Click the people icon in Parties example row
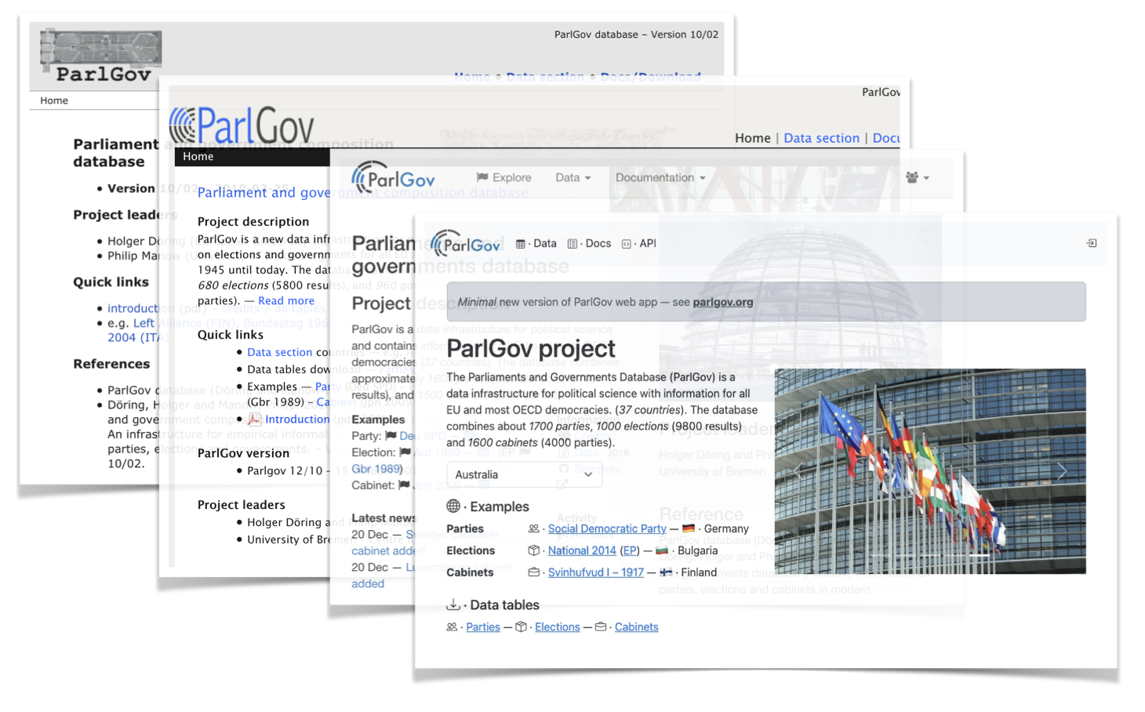The image size is (1145, 712). (534, 529)
